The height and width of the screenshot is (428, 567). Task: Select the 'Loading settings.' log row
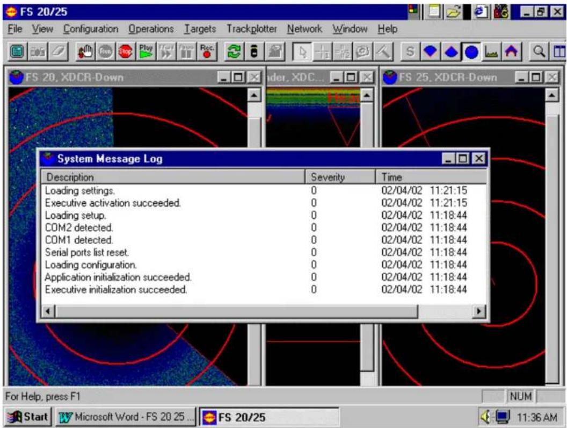pyautogui.click(x=264, y=190)
